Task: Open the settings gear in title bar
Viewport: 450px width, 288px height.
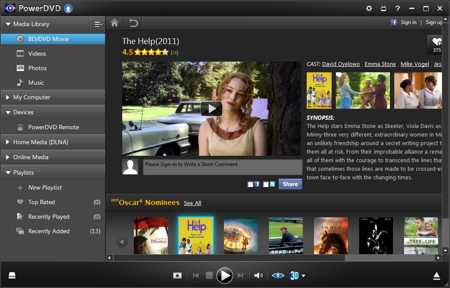Action: pyautogui.click(x=369, y=8)
